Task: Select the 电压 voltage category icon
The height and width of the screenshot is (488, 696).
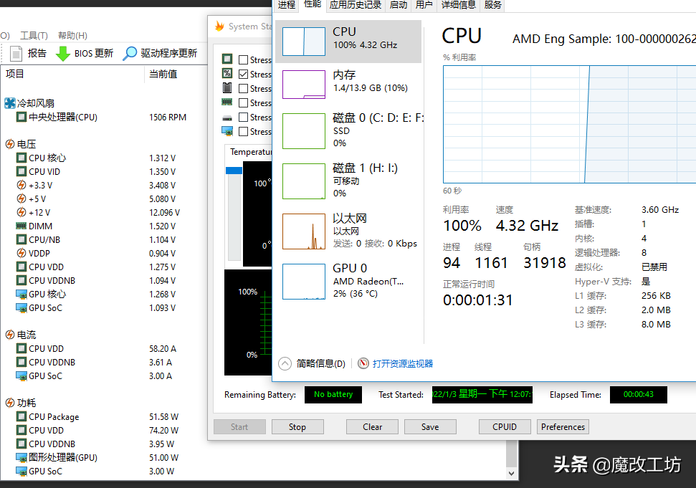Action: pyautogui.click(x=10, y=144)
